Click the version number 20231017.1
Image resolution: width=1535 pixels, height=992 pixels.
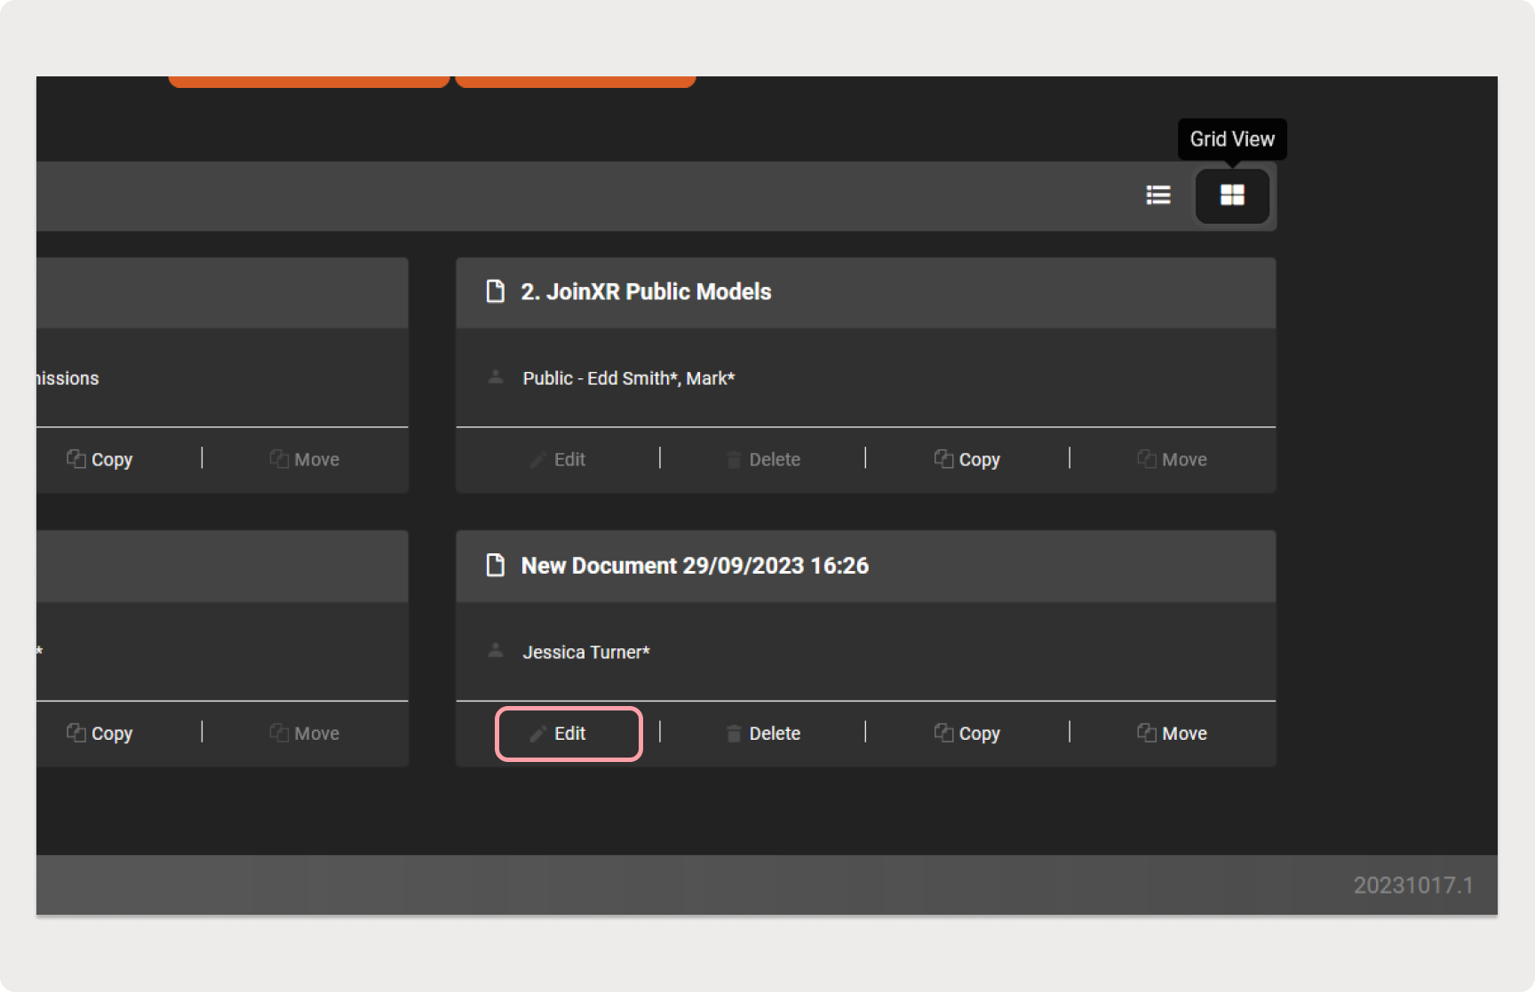(x=1413, y=885)
